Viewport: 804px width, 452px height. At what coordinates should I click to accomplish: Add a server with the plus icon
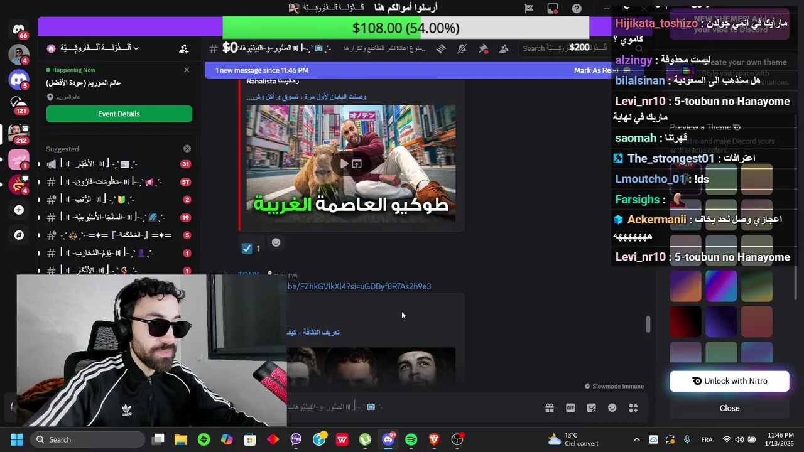tap(19, 210)
